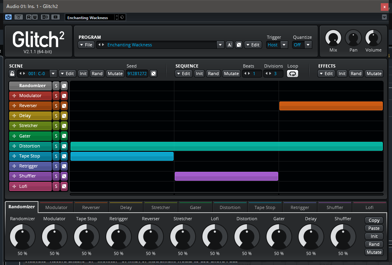Switch to the Distortion tab
The width and height of the screenshot is (392, 265).
230,207
